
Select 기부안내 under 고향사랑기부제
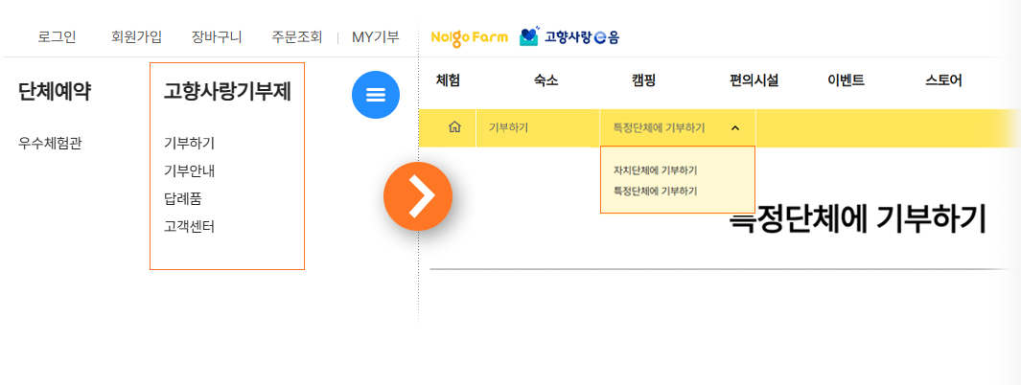[190, 171]
